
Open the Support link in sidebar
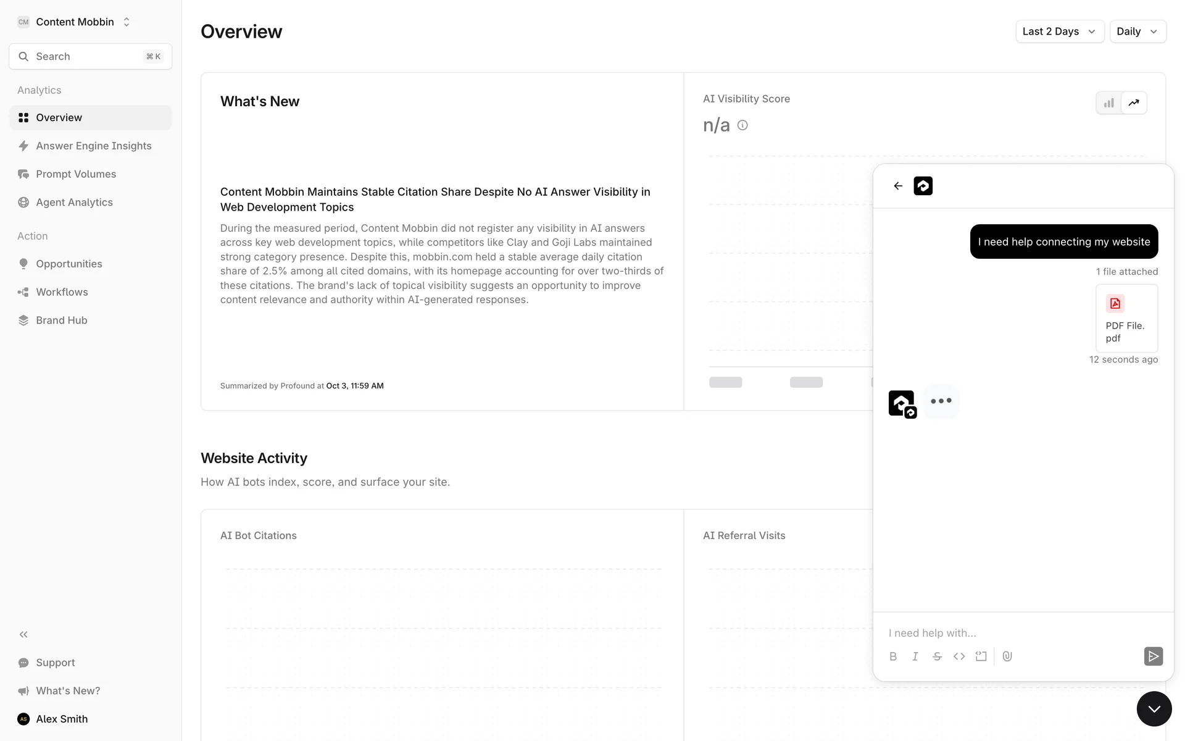(55, 663)
